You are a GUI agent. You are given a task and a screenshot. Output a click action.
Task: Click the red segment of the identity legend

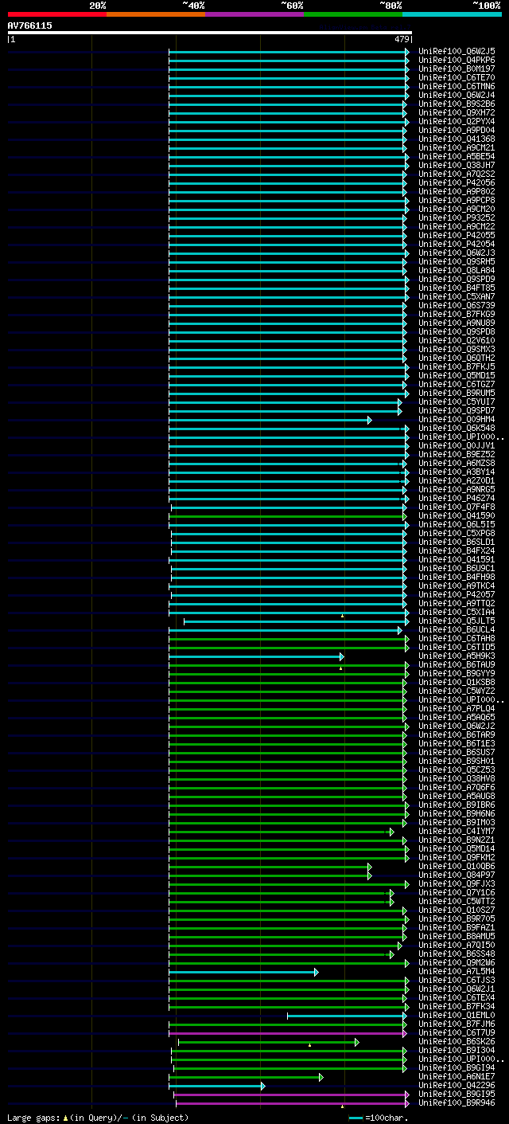tap(56, 14)
